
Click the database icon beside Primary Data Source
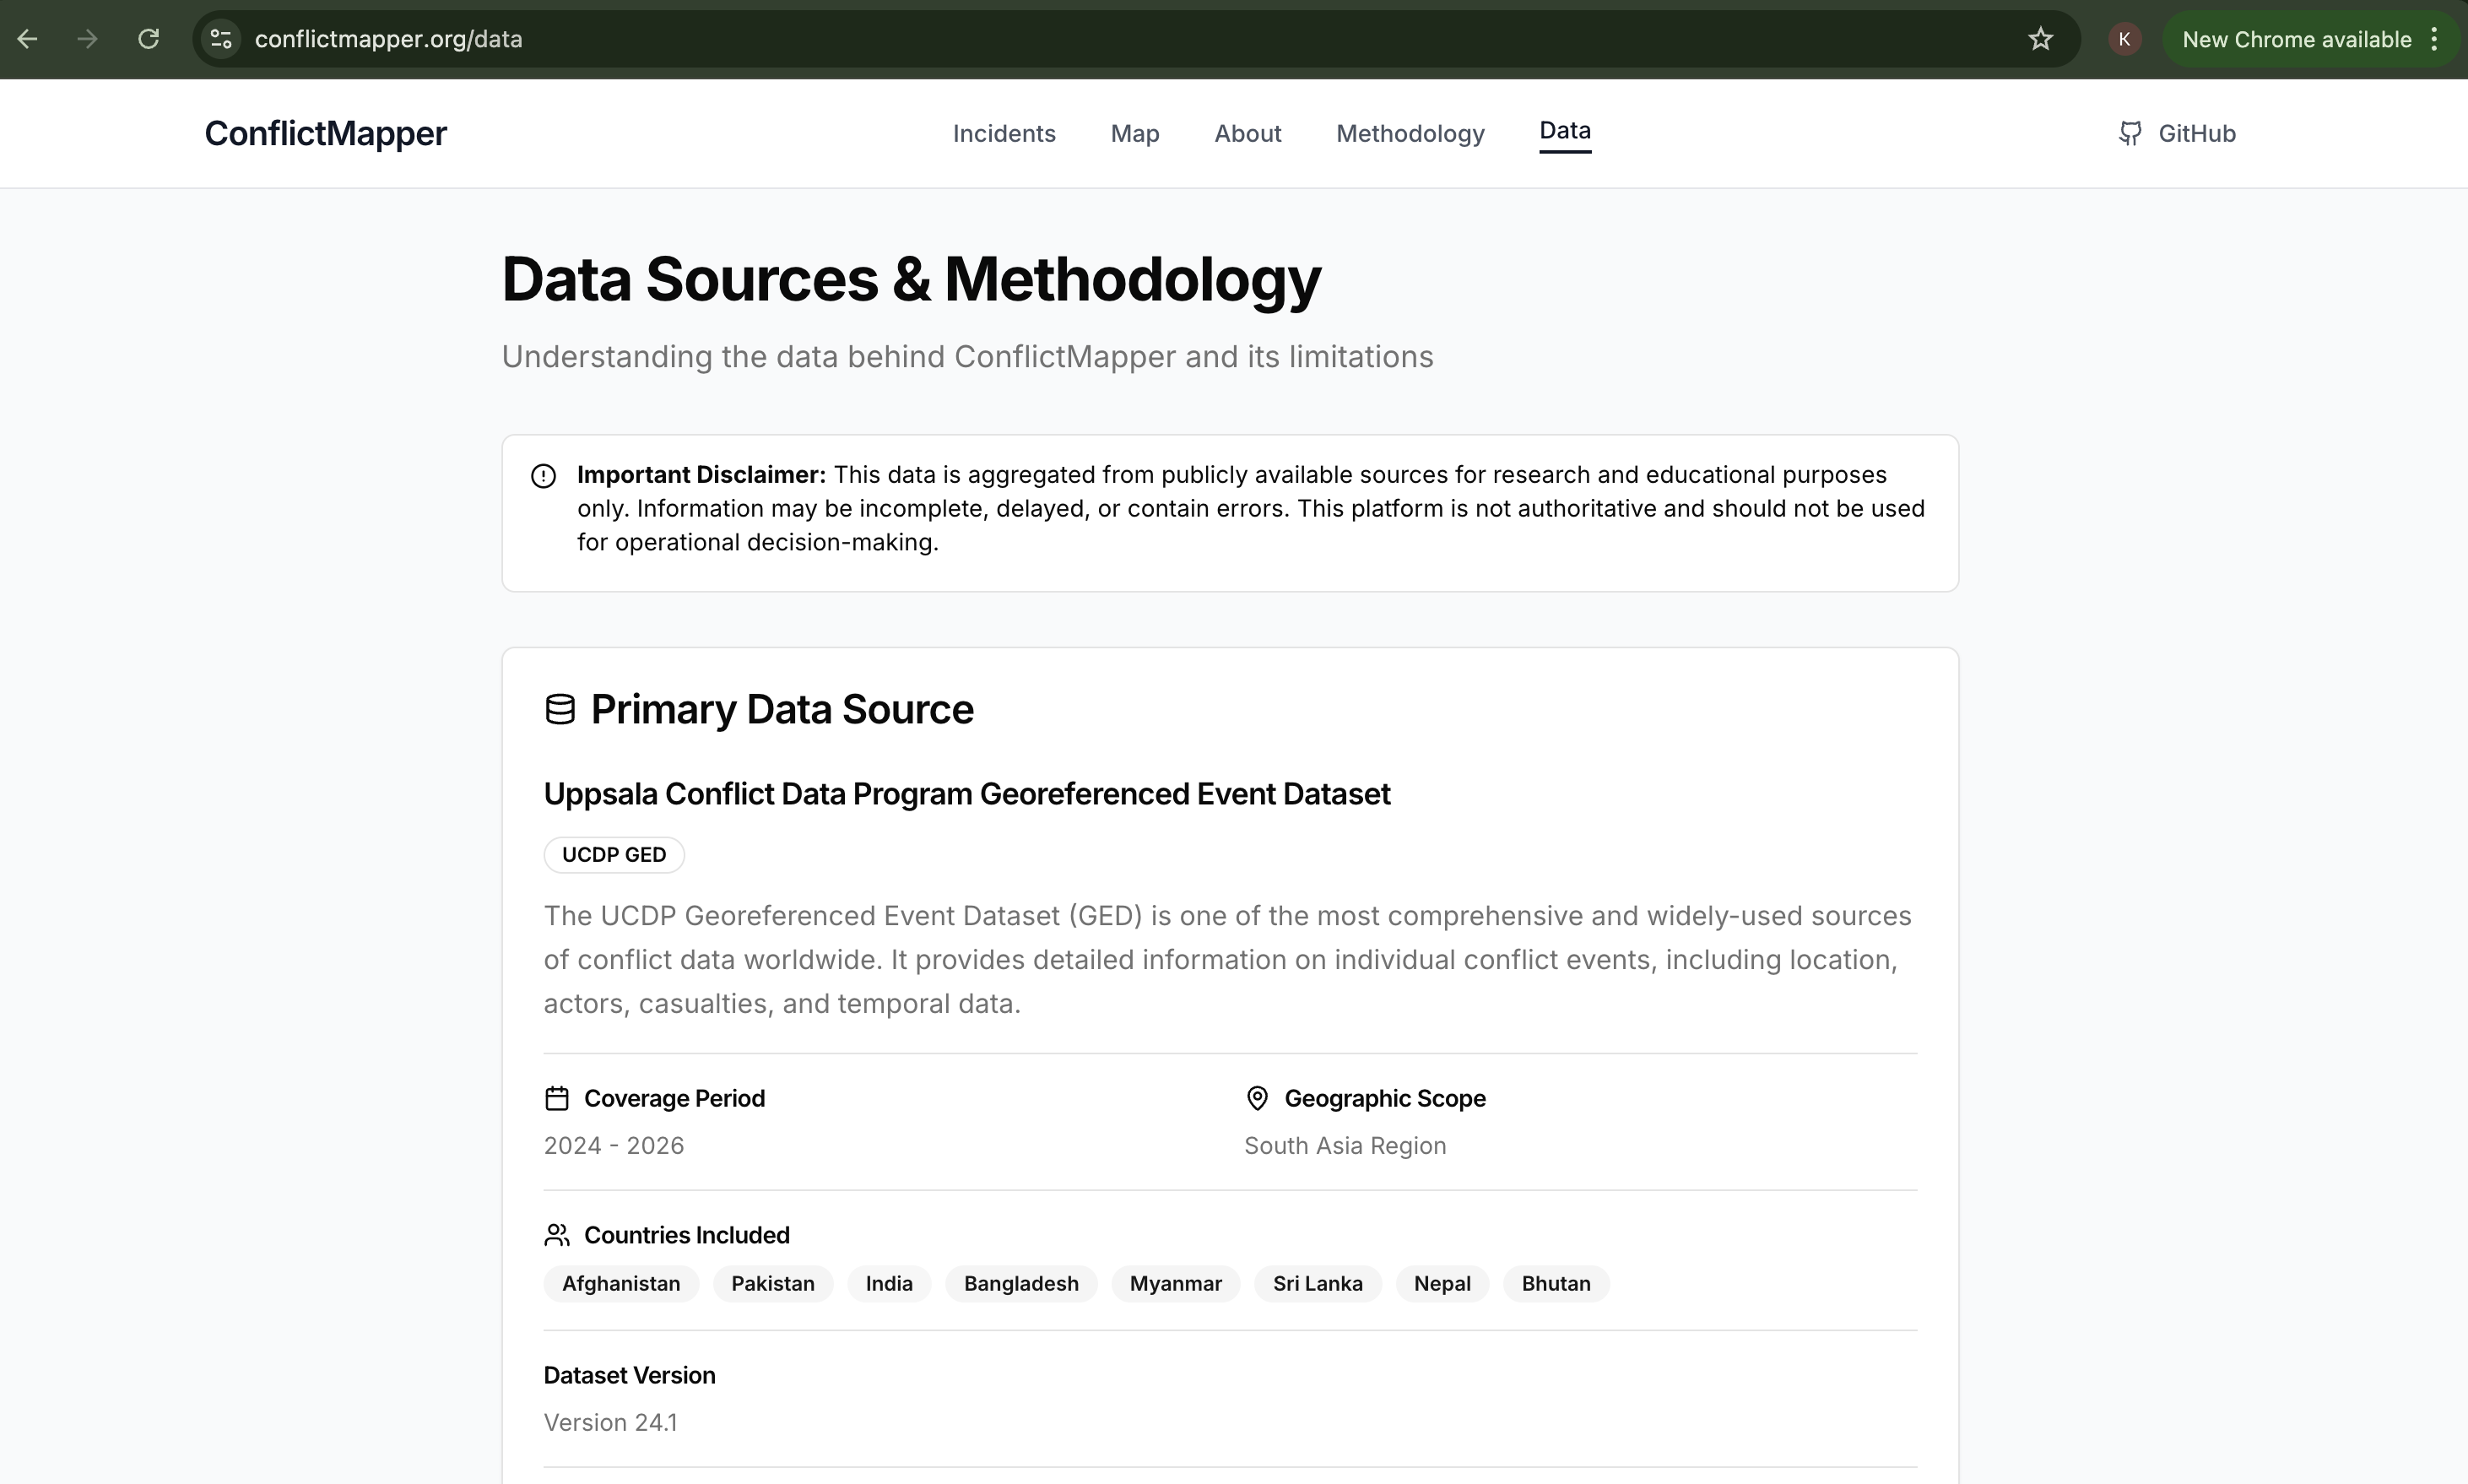pyautogui.click(x=560, y=709)
